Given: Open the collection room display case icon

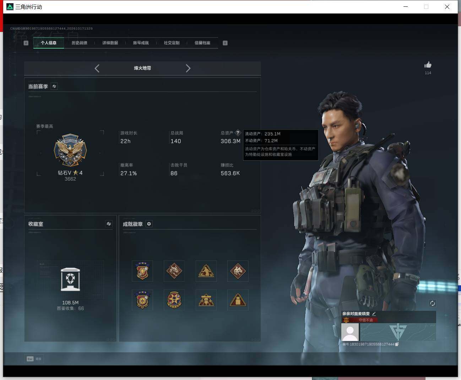Looking at the screenshot, I should (70, 279).
